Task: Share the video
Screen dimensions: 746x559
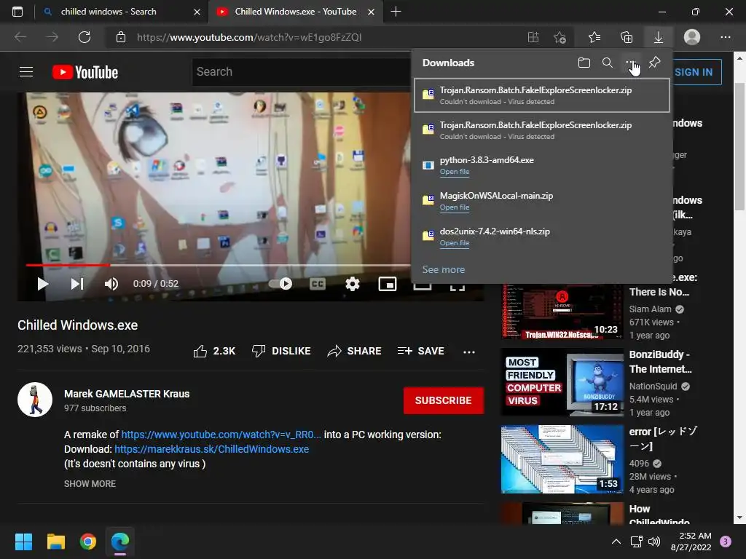Action: pyautogui.click(x=355, y=352)
